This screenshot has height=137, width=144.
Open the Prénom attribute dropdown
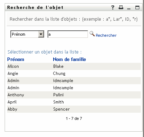pyautogui.click(x=27, y=34)
